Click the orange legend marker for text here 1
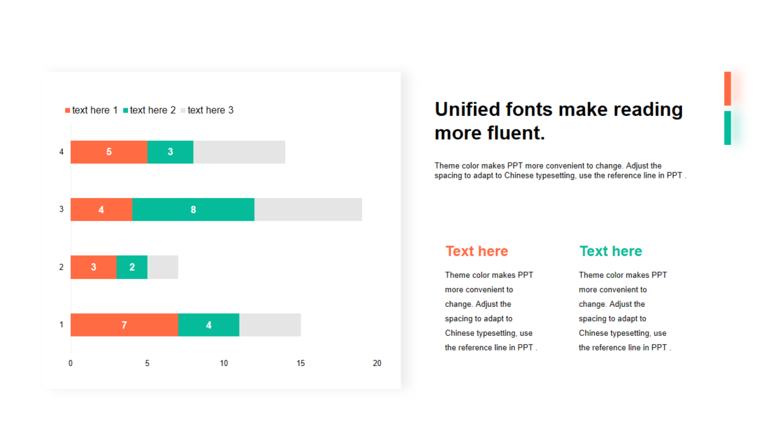The width and height of the screenshot is (774, 435). (68, 111)
